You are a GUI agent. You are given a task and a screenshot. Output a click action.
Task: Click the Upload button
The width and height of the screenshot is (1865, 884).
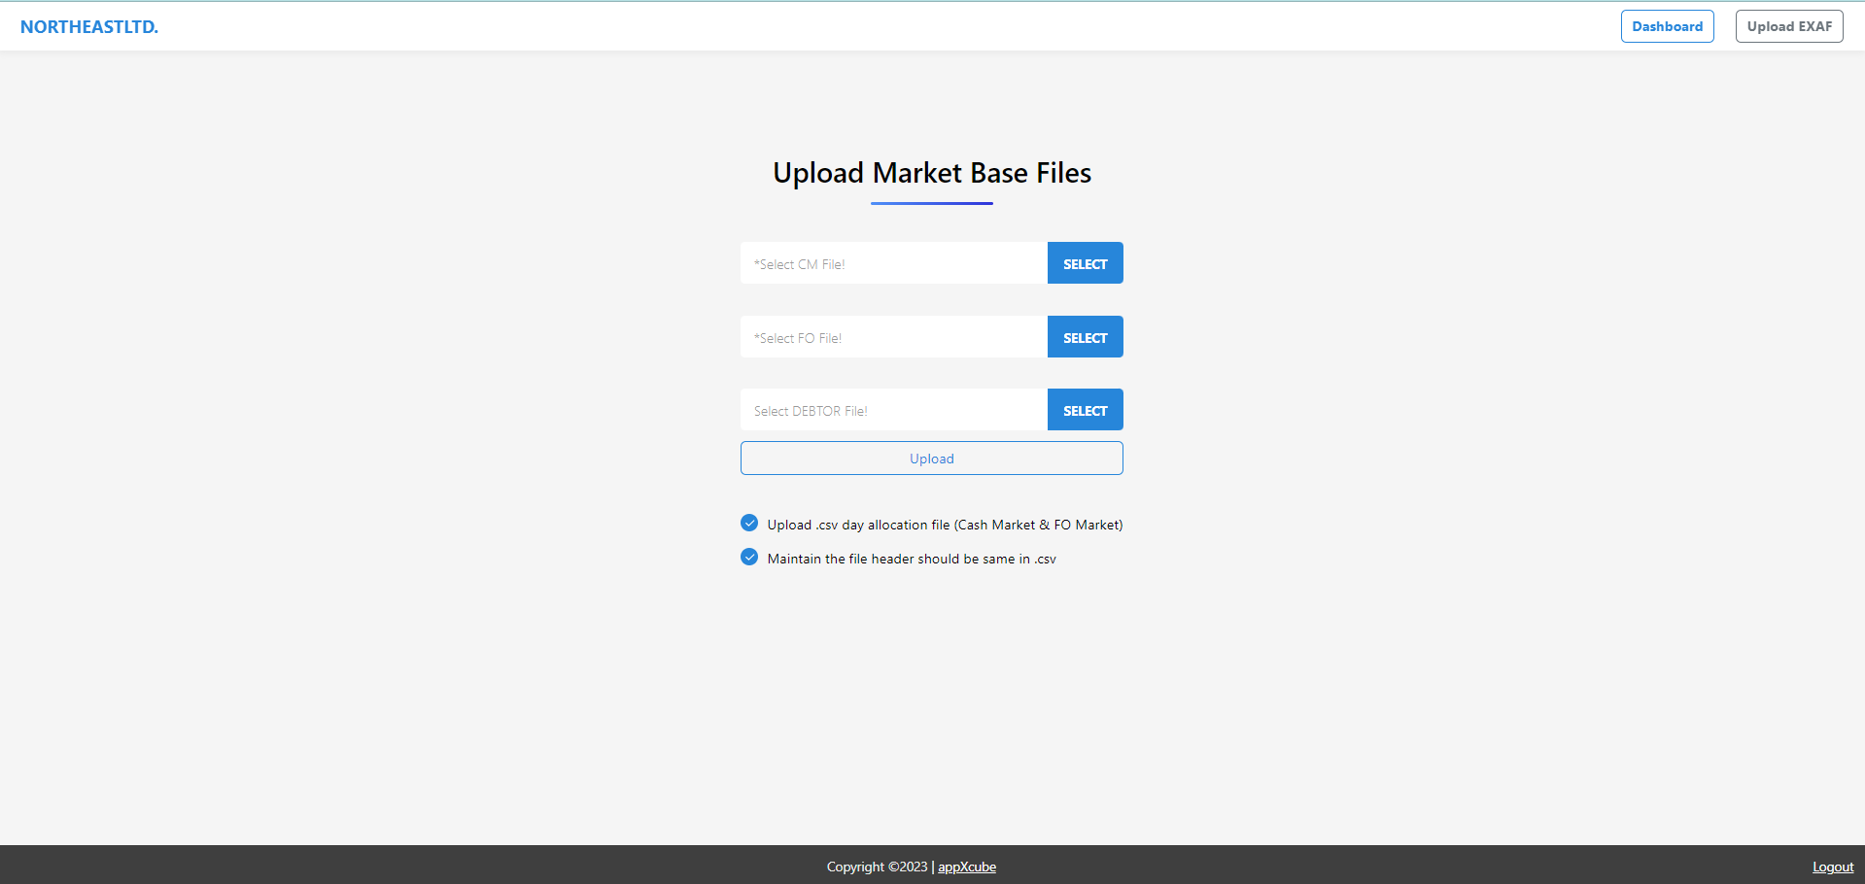pos(931,459)
